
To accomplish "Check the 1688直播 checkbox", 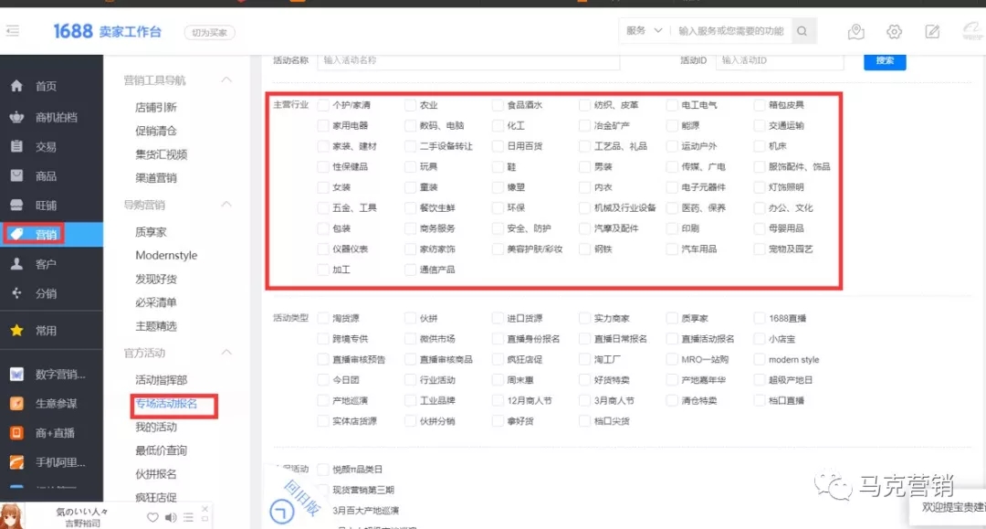I will [x=761, y=317].
